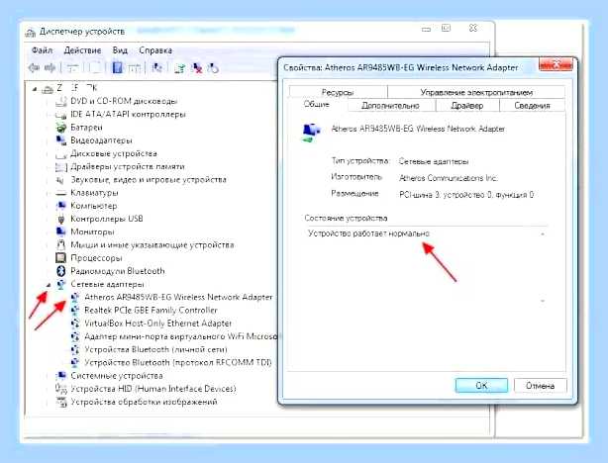Click the Back arrow toolbar icon
Screen dimensions: 608x463
[34, 68]
